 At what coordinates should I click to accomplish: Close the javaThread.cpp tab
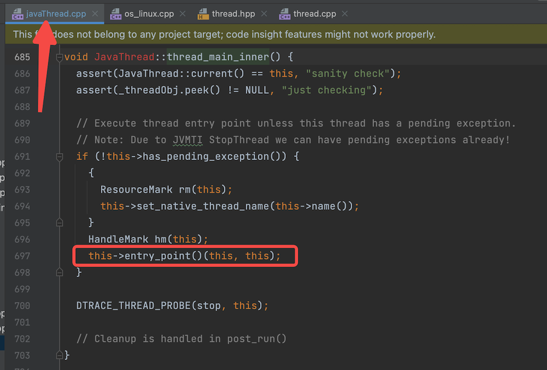click(95, 14)
